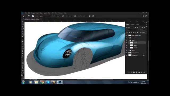Select the Blur tool droplet icon

click(x=23, y=51)
